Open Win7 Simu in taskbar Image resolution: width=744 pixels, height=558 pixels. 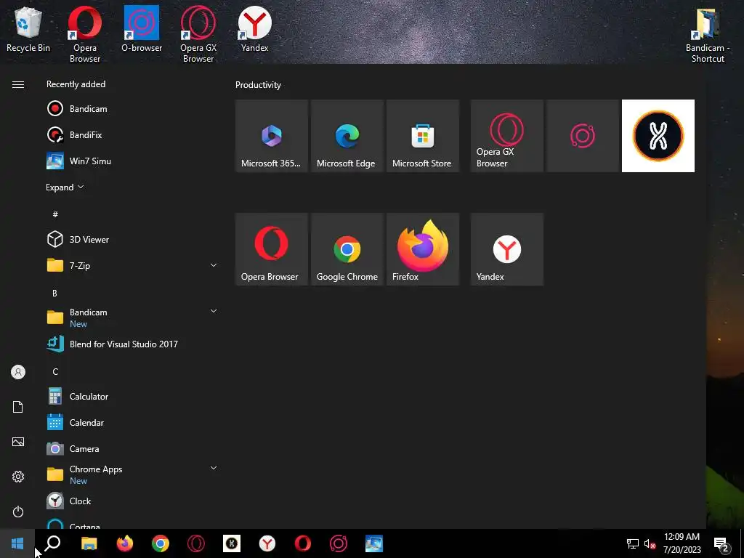[x=374, y=543]
